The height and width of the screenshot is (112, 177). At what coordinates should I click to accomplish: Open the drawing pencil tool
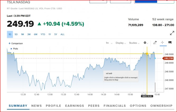(x=155, y=42)
